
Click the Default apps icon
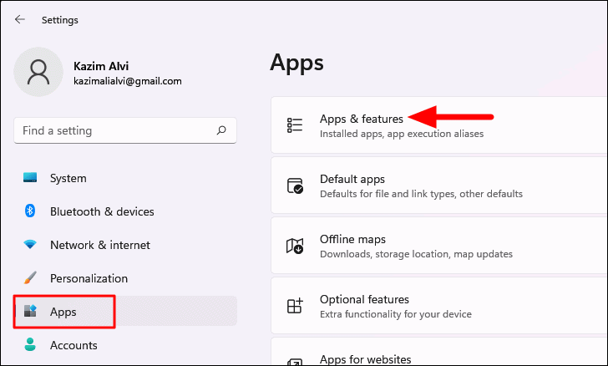click(295, 186)
